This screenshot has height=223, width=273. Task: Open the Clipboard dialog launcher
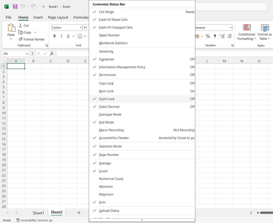click(x=47, y=45)
